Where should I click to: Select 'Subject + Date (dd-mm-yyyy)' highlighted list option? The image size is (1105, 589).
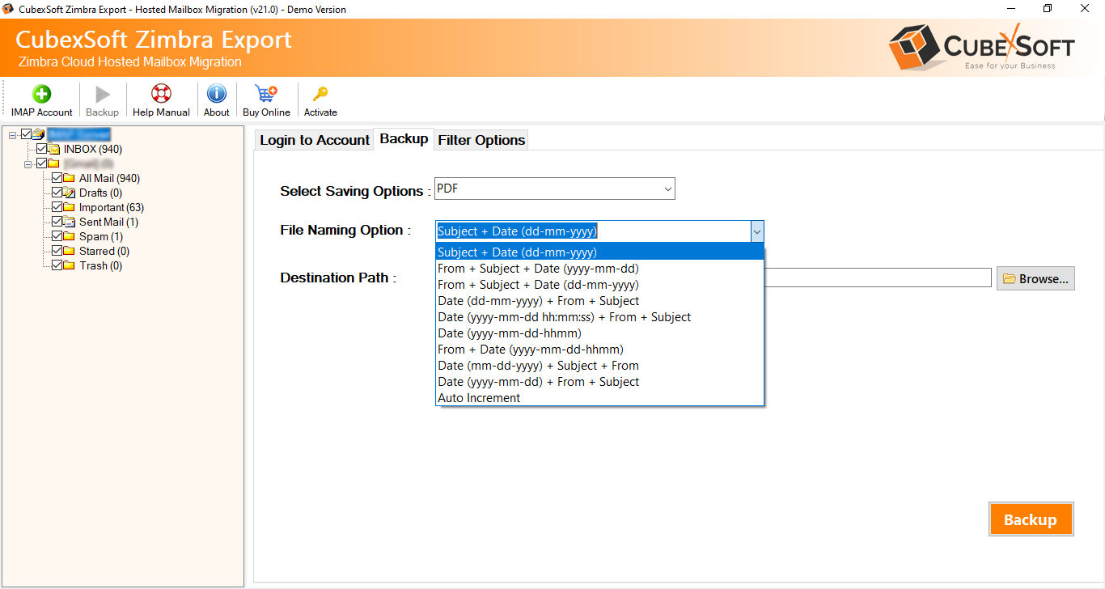click(x=599, y=252)
